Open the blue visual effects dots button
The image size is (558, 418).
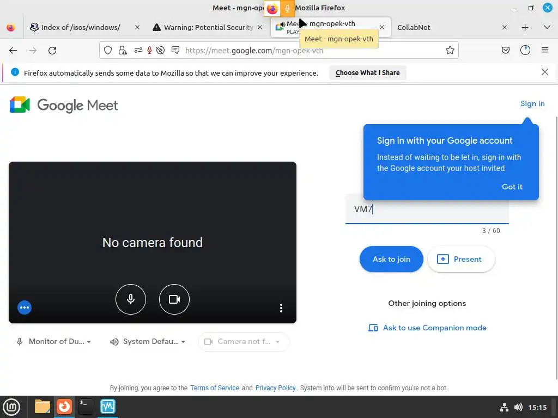(25, 308)
